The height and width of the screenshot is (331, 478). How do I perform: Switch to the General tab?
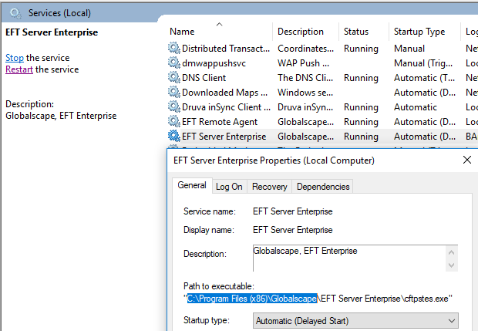click(x=192, y=185)
